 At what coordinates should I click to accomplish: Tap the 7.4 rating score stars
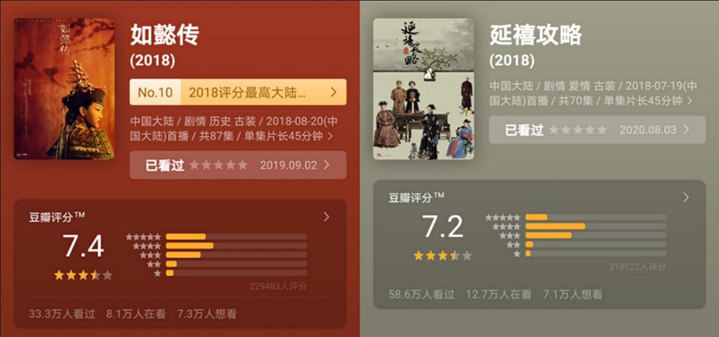point(83,275)
